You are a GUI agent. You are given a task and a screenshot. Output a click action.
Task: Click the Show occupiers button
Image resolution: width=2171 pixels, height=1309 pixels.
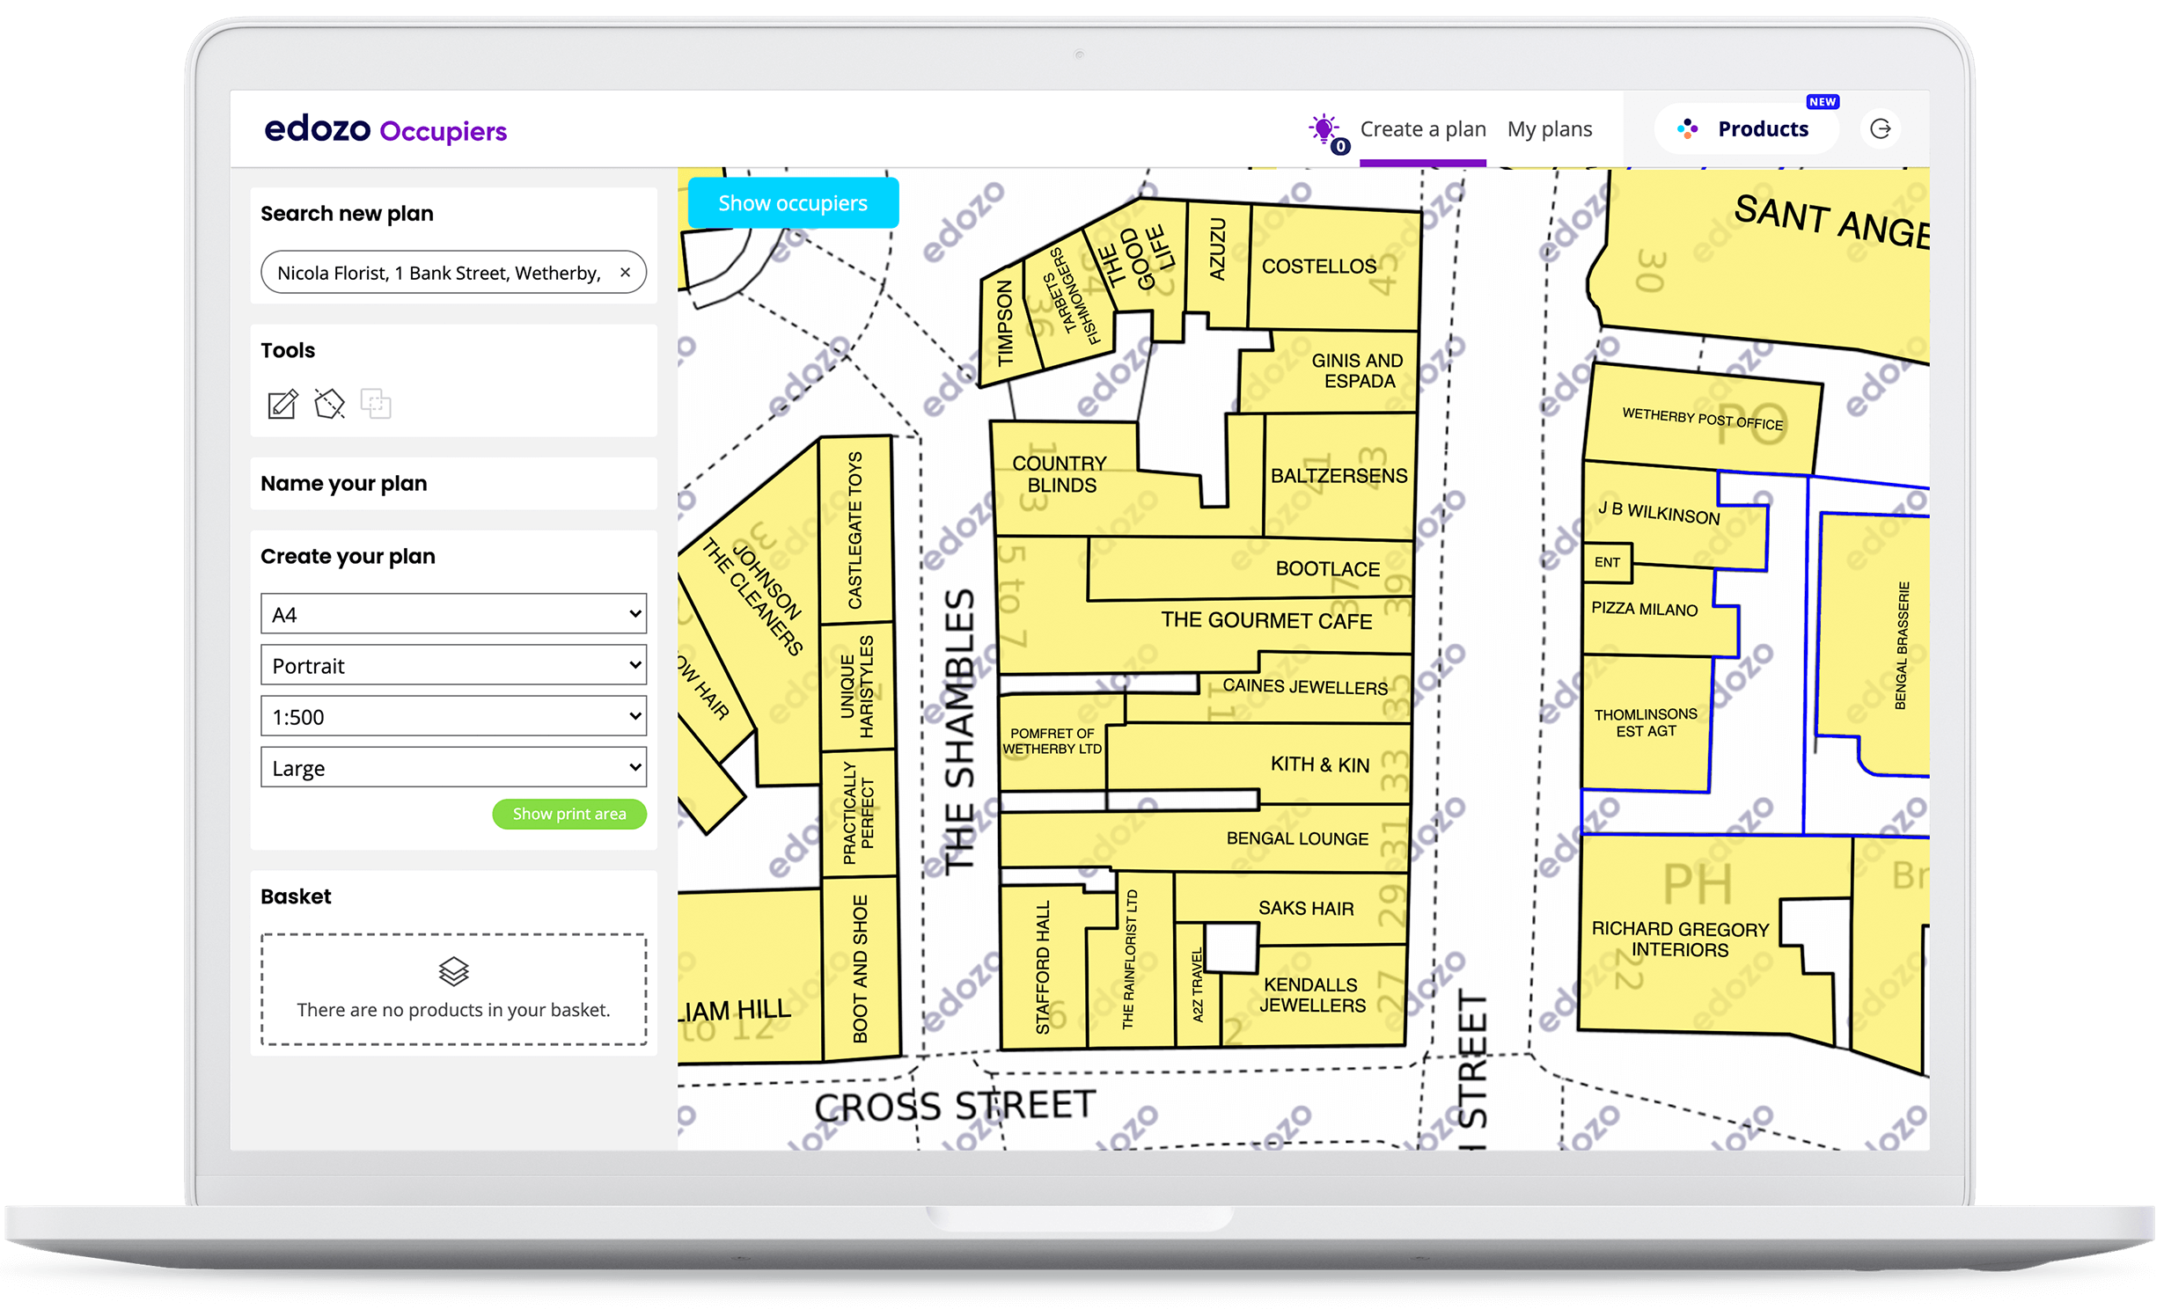tap(792, 203)
